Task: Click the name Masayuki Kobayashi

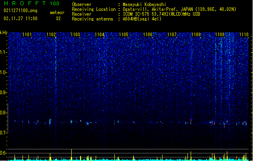Action: 144,4
